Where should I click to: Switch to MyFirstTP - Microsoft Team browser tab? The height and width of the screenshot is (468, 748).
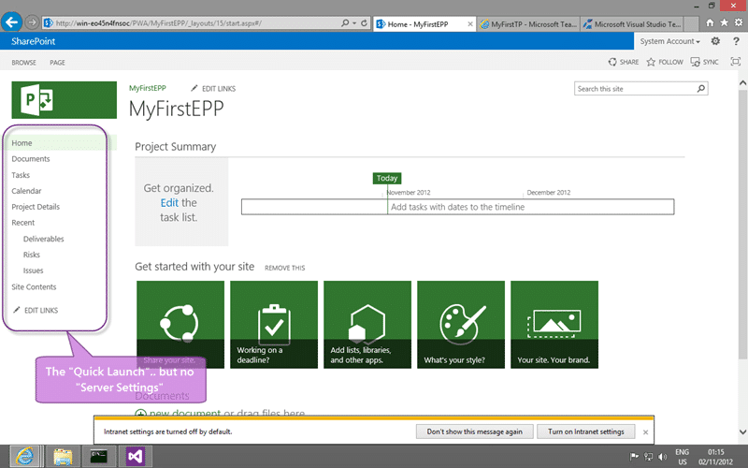tap(528, 24)
